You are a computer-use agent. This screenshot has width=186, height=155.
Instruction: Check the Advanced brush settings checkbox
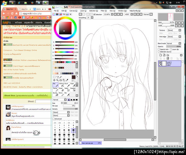(x=54, y=119)
